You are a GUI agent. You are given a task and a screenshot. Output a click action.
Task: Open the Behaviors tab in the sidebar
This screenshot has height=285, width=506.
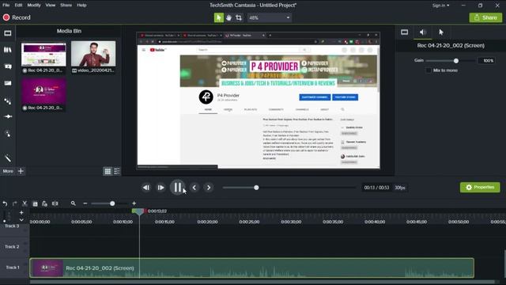[x=7, y=101]
